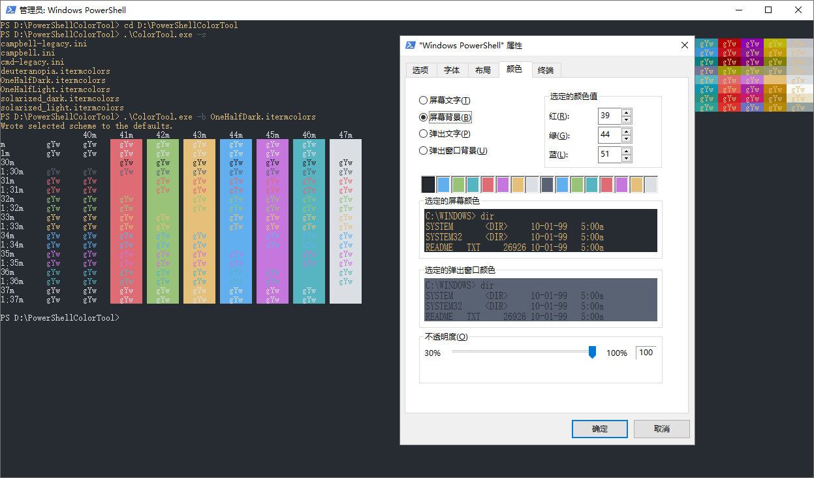Click the 47m column header in terminal
The width and height of the screenshot is (814, 478).
[346, 135]
